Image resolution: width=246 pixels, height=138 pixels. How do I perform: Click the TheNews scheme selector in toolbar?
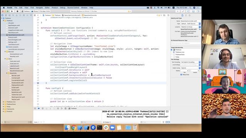[x=26, y=11]
